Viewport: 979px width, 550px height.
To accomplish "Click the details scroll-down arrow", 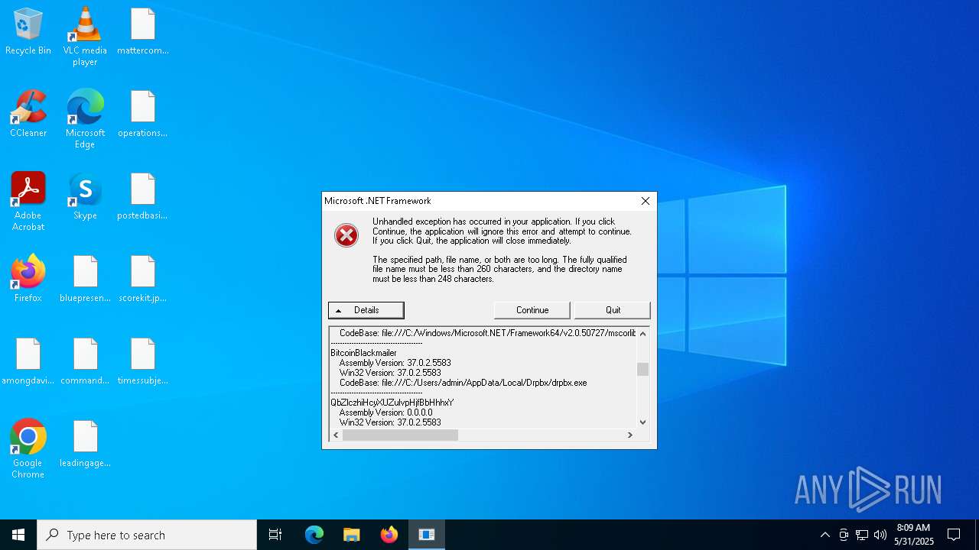I will pyautogui.click(x=642, y=422).
